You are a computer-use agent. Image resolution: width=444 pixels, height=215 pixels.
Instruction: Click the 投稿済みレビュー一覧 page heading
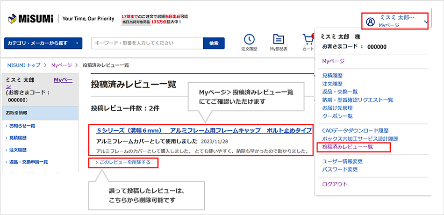click(x=133, y=85)
